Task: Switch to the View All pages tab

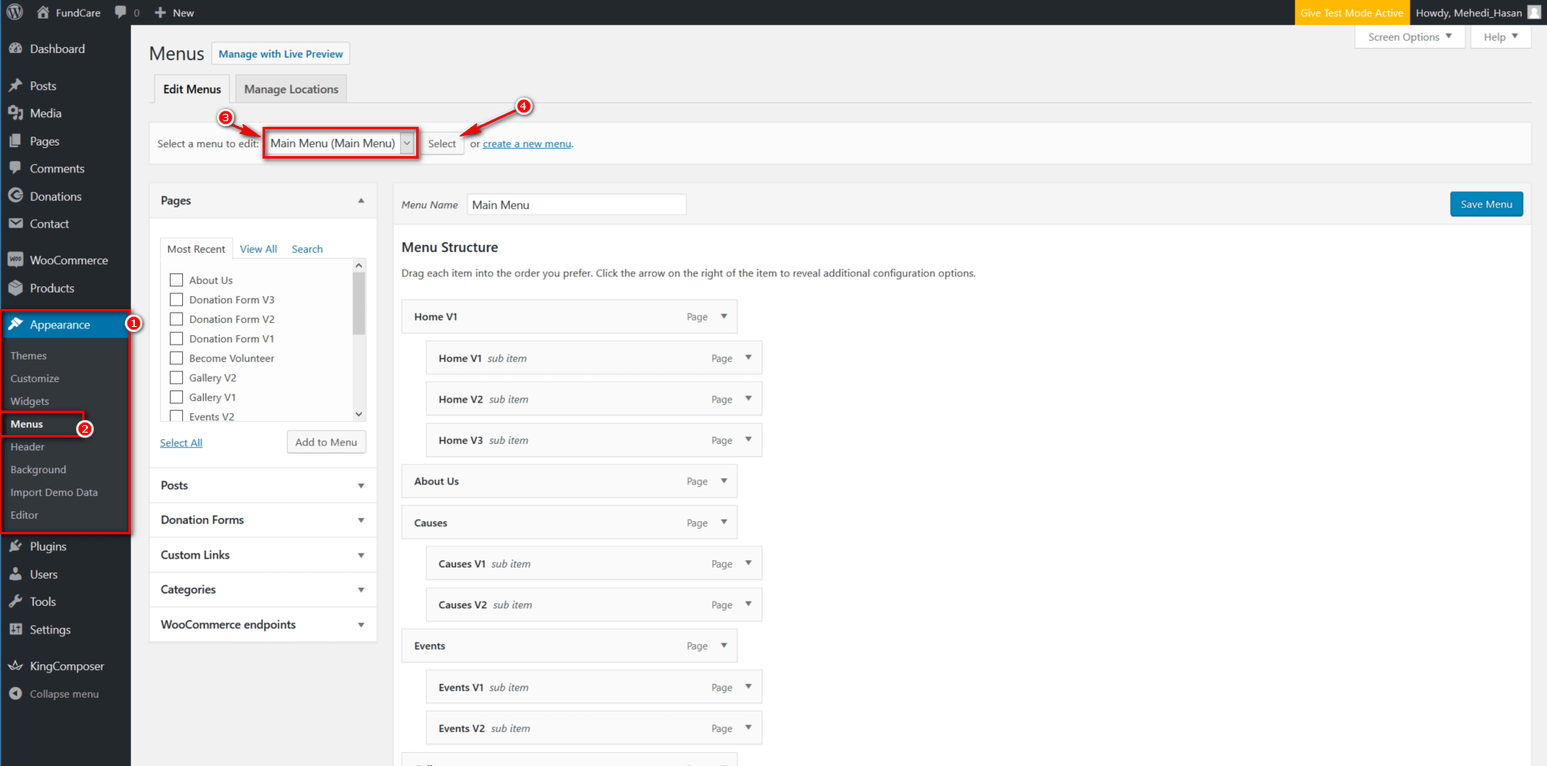Action: tap(258, 249)
